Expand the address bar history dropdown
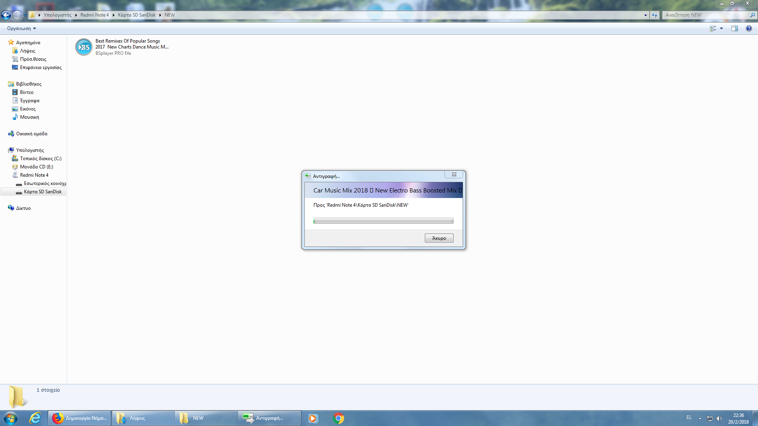Screen dimensions: 758x426 pyautogui.click(x=645, y=15)
